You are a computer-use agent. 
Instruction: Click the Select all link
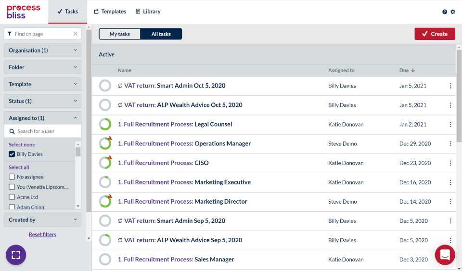[x=19, y=168]
